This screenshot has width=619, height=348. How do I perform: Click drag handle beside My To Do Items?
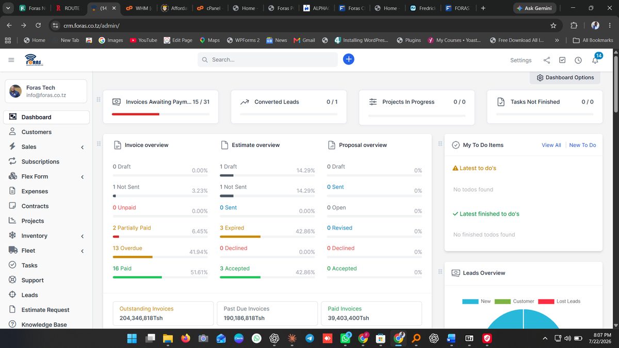pyautogui.click(x=440, y=144)
